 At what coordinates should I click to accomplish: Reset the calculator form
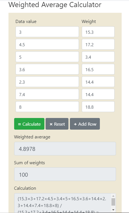click(57, 124)
